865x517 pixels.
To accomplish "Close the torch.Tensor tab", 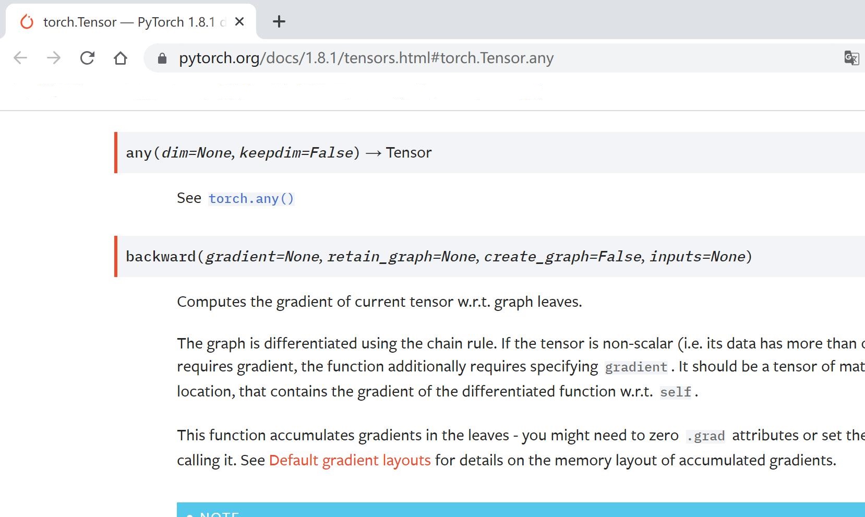I will 239,21.
